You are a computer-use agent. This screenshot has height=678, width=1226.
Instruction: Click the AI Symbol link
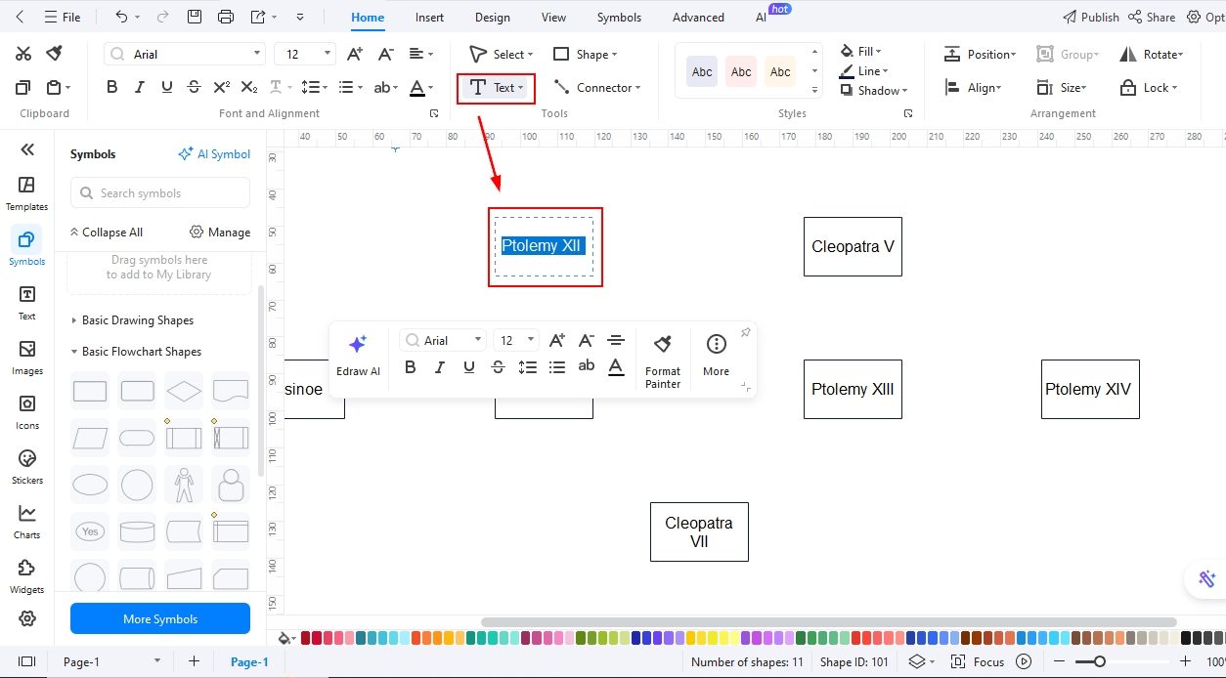[x=214, y=153]
